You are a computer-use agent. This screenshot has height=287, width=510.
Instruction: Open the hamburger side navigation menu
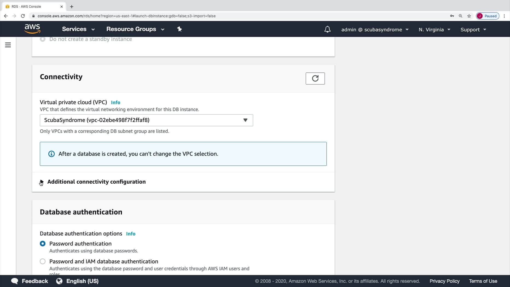(8, 45)
